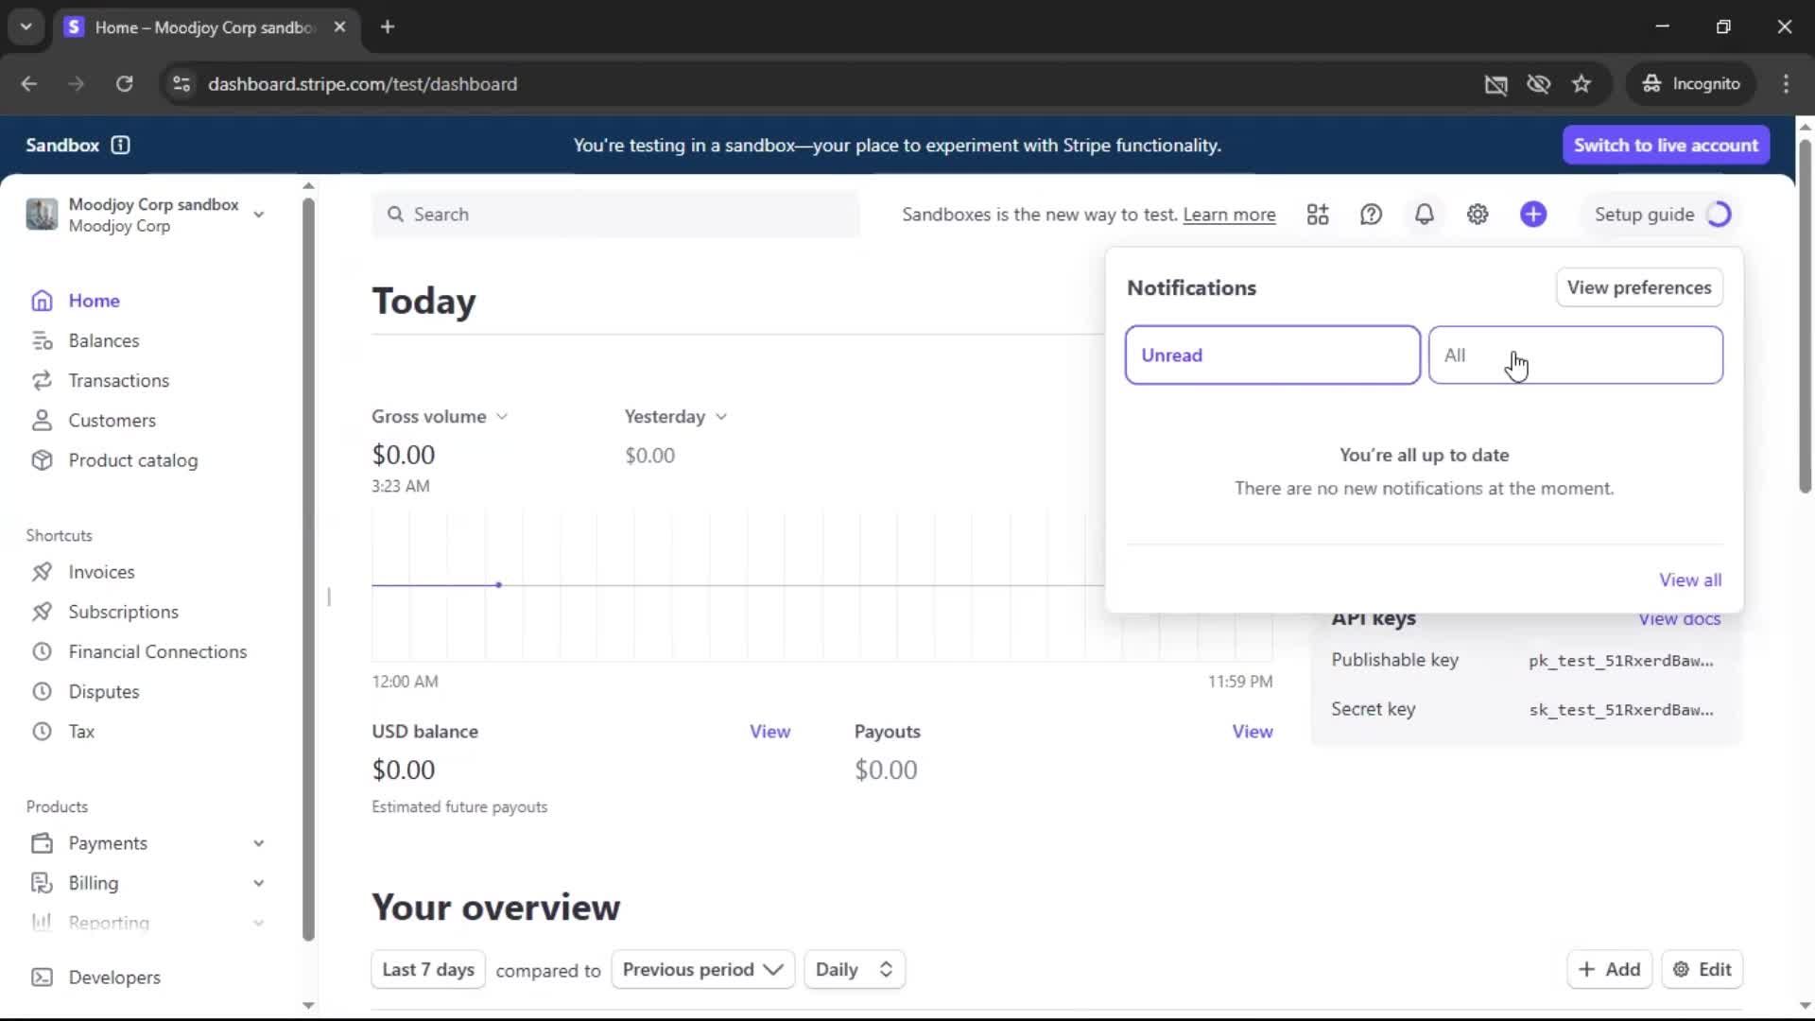
Task: Go to Developers in sidebar
Action: point(113,978)
